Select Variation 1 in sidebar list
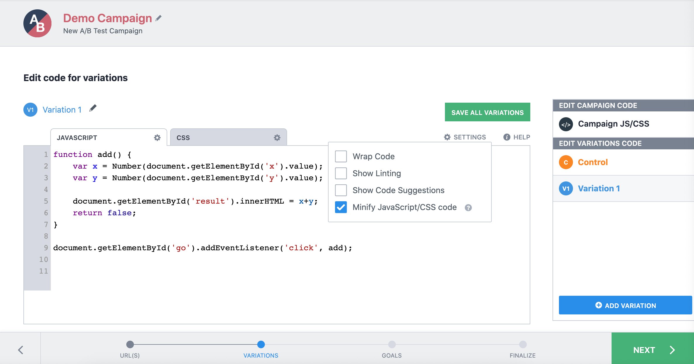The height and width of the screenshot is (364, 694). tap(623, 188)
